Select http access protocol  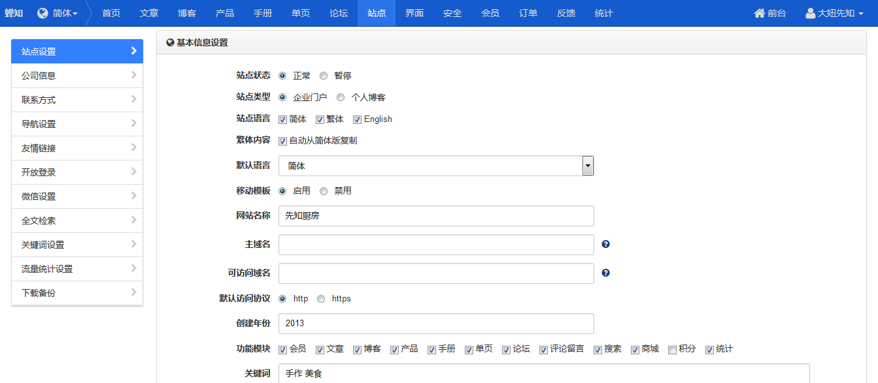pos(282,299)
